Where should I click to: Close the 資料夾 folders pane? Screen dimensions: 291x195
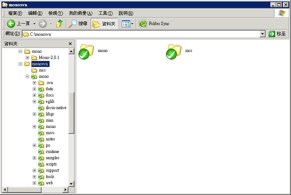pos(70,44)
